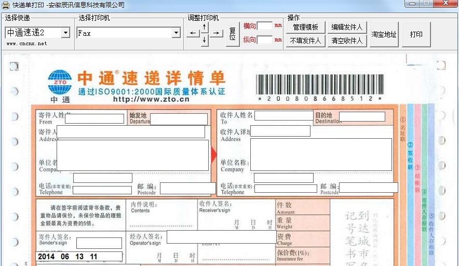Click the sender phone field above Telephone
The height and width of the screenshot is (266, 459).
(103, 178)
